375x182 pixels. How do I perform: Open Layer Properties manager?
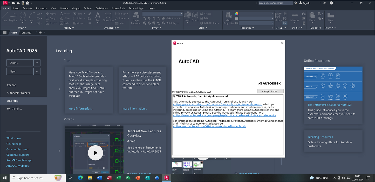click(136, 18)
